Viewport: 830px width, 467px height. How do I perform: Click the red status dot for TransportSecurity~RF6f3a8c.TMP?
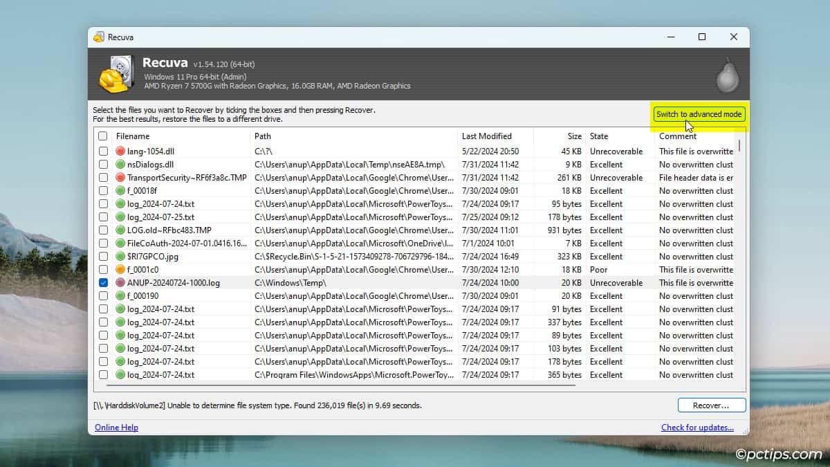[120, 178]
